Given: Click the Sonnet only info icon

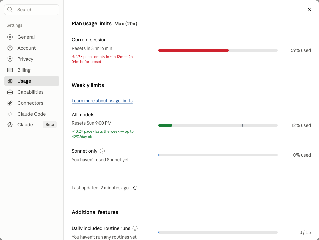Looking at the screenshot, I should [x=102, y=151].
